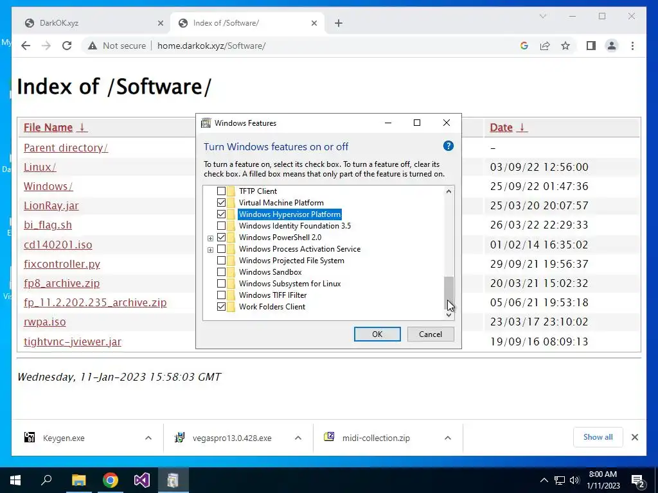Click the Google icon in address bar

(524, 46)
